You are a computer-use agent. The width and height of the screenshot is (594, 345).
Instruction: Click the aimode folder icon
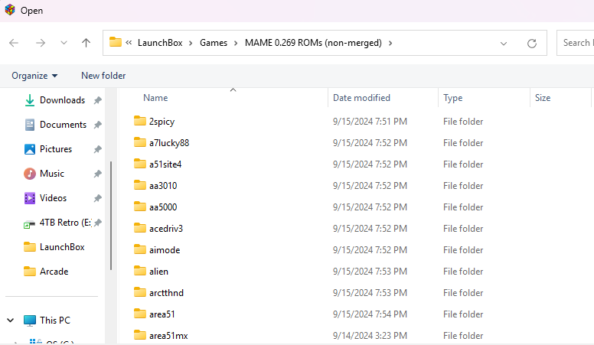point(140,249)
